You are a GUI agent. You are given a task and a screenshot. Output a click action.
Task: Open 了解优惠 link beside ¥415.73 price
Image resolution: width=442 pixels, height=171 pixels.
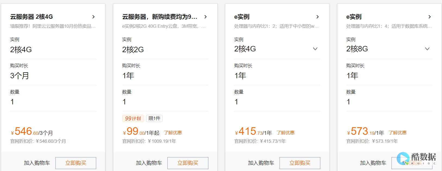pos(286,133)
